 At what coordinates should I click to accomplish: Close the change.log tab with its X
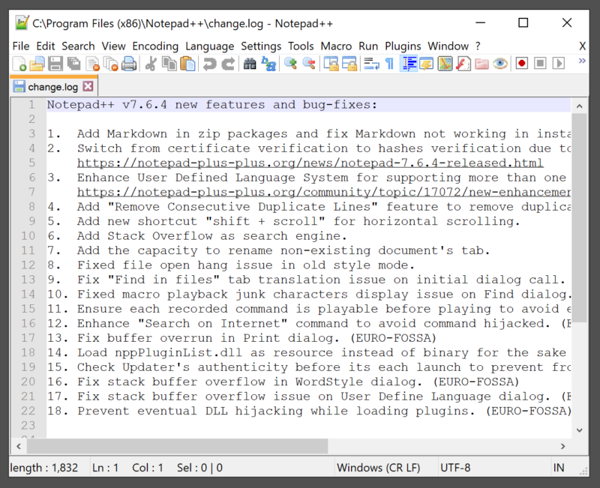click(88, 87)
